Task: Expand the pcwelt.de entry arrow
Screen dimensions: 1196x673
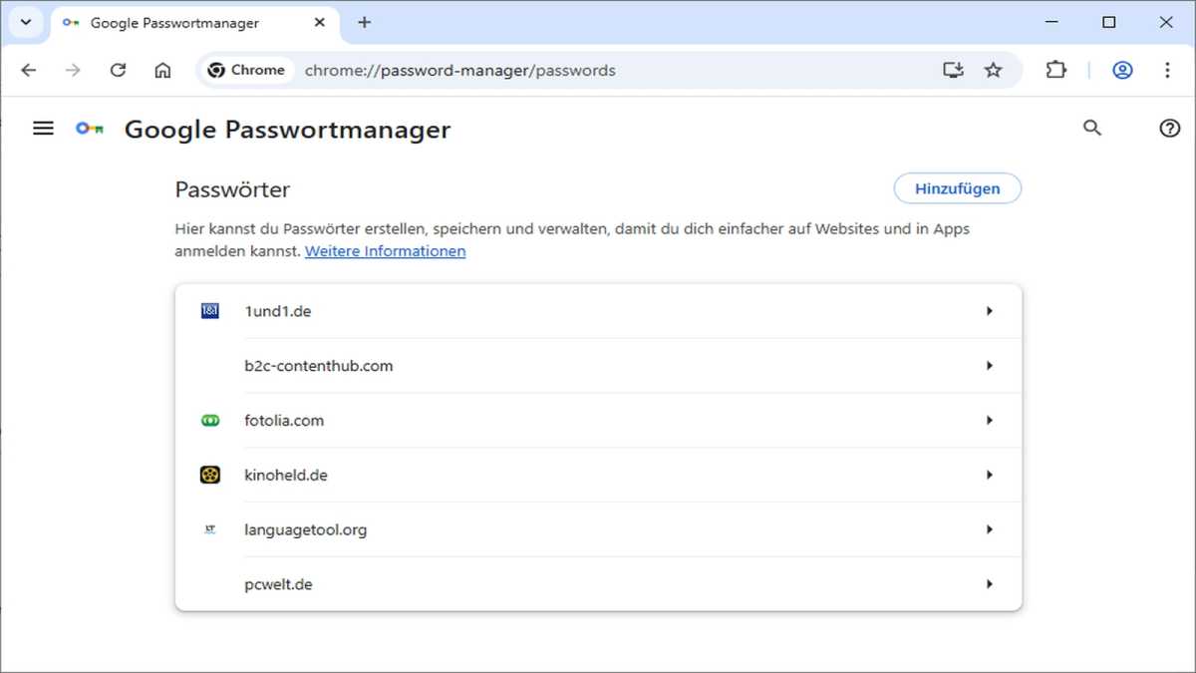Action: pos(990,584)
